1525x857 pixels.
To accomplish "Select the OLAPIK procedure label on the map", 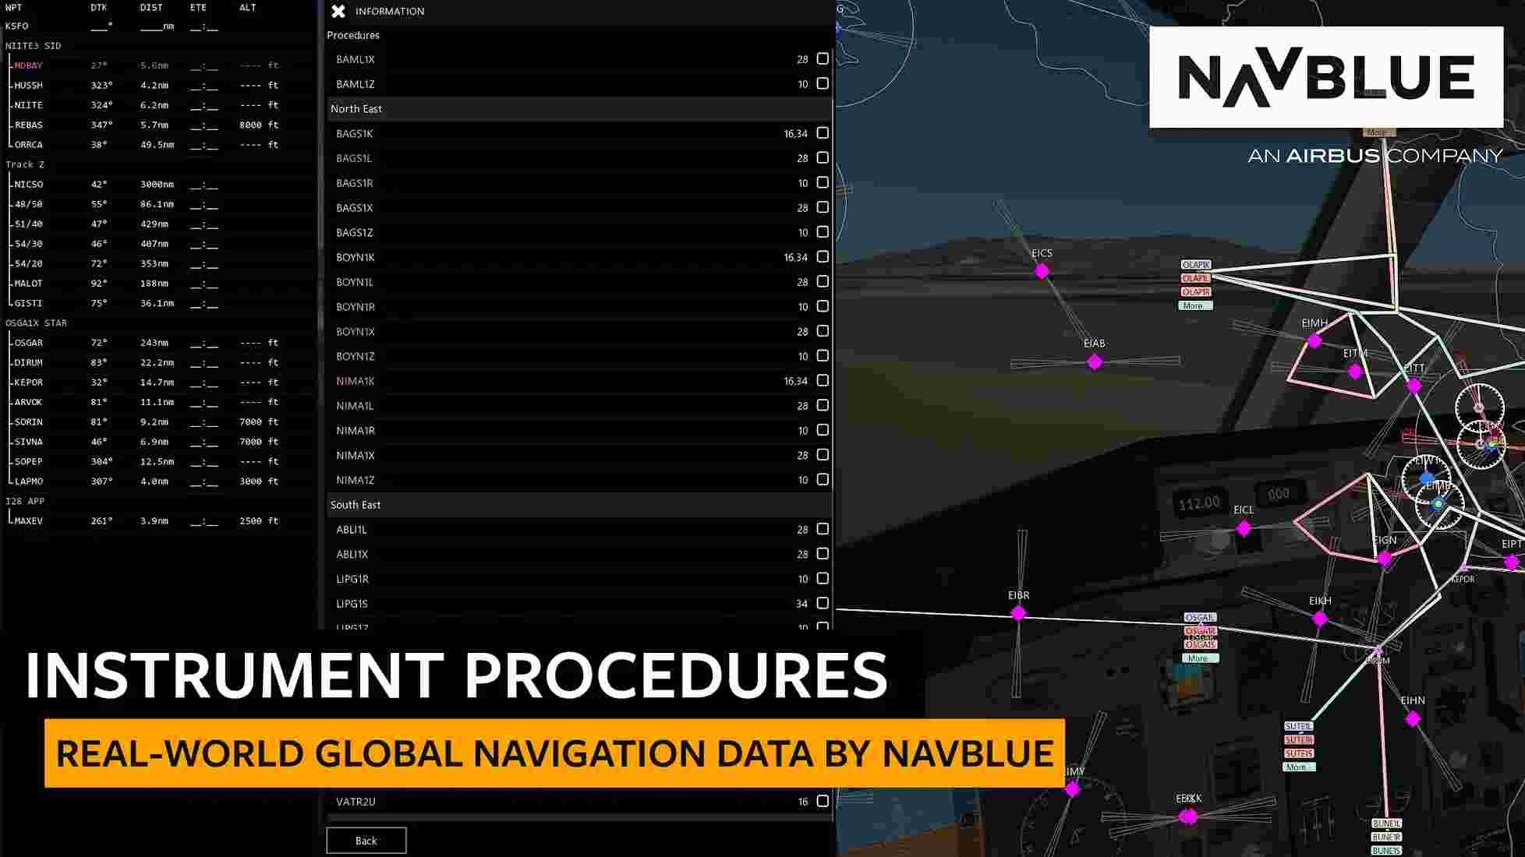I will pos(1196,265).
